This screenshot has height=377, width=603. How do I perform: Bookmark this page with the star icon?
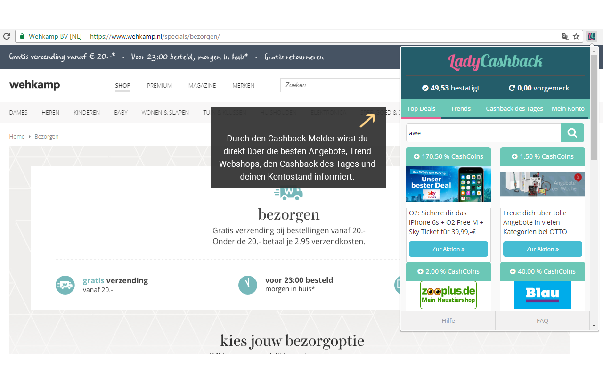pyautogui.click(x=576, y=36)
